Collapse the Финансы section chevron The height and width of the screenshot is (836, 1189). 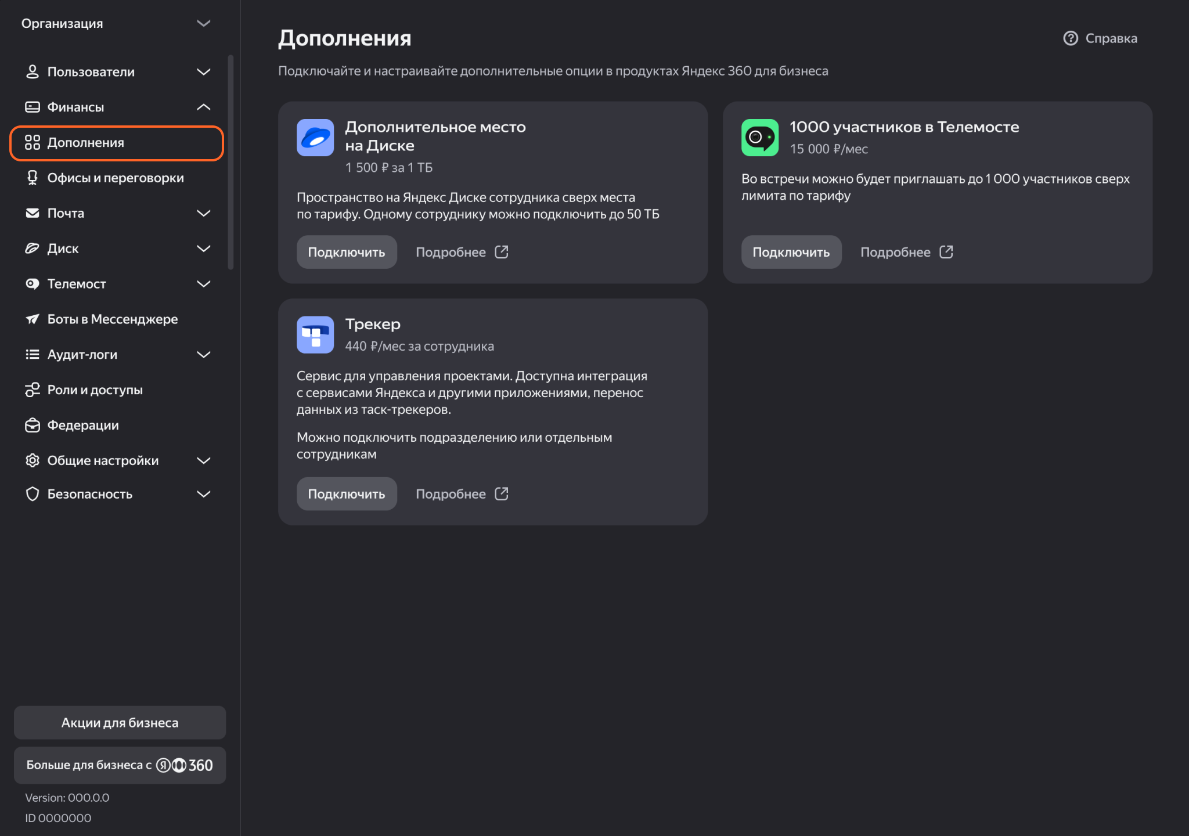point(203,107)
